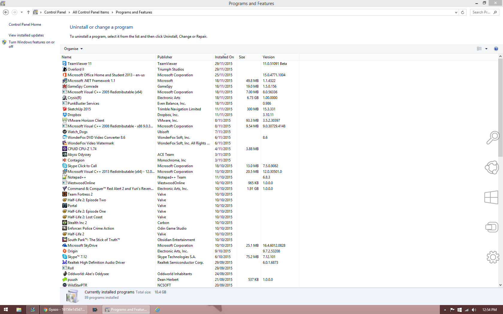Click the Watch_Dogs program icon
Image resolution: width=503 pixels, height=314 pixels.
64,132
